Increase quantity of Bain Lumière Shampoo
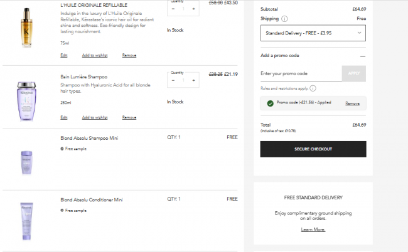The width and height of the screenshot is (408, 252). pos(194,80)
